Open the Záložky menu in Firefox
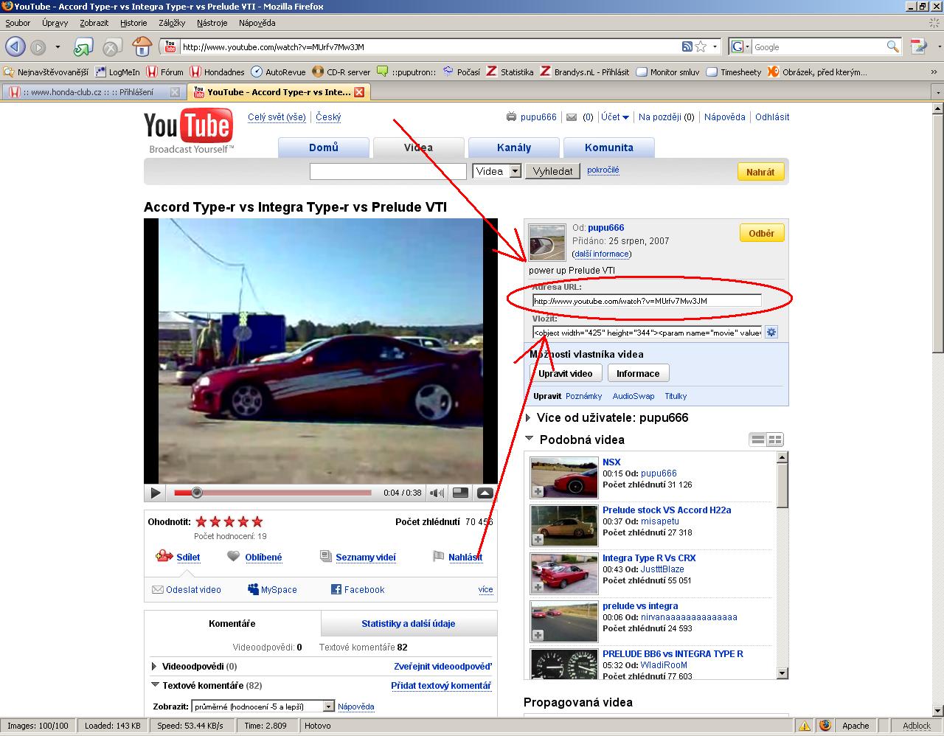Screen dimensions: 944x736 click(172, 23)
